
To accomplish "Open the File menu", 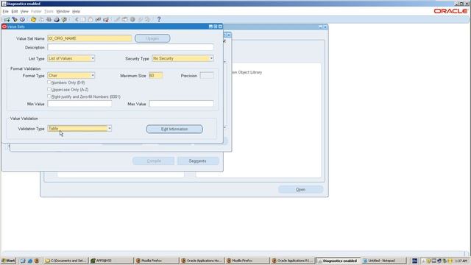I will (5, 12).
